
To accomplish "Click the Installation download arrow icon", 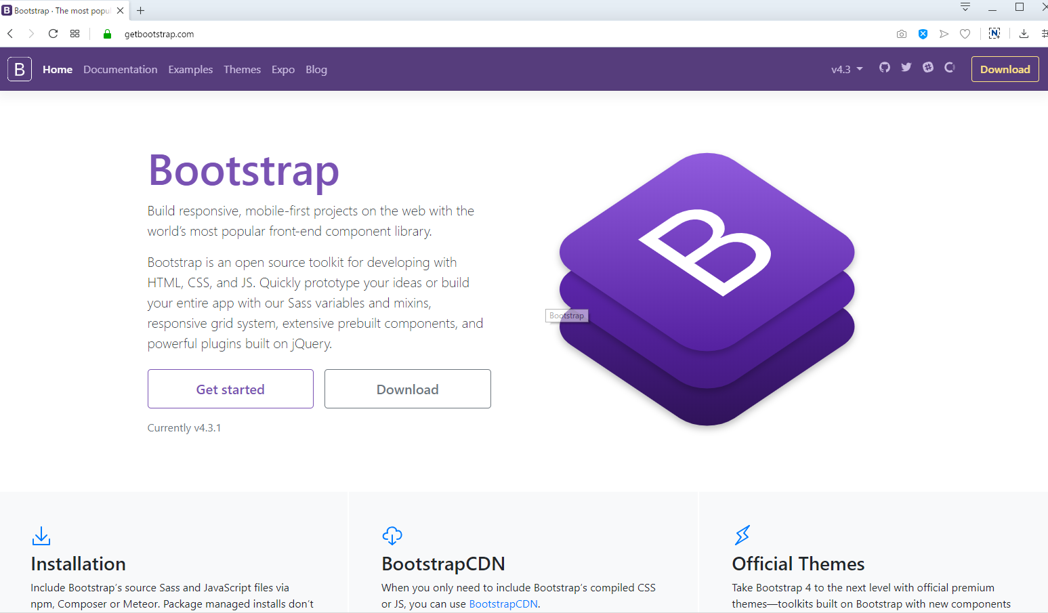I will [x=41, y=536].
